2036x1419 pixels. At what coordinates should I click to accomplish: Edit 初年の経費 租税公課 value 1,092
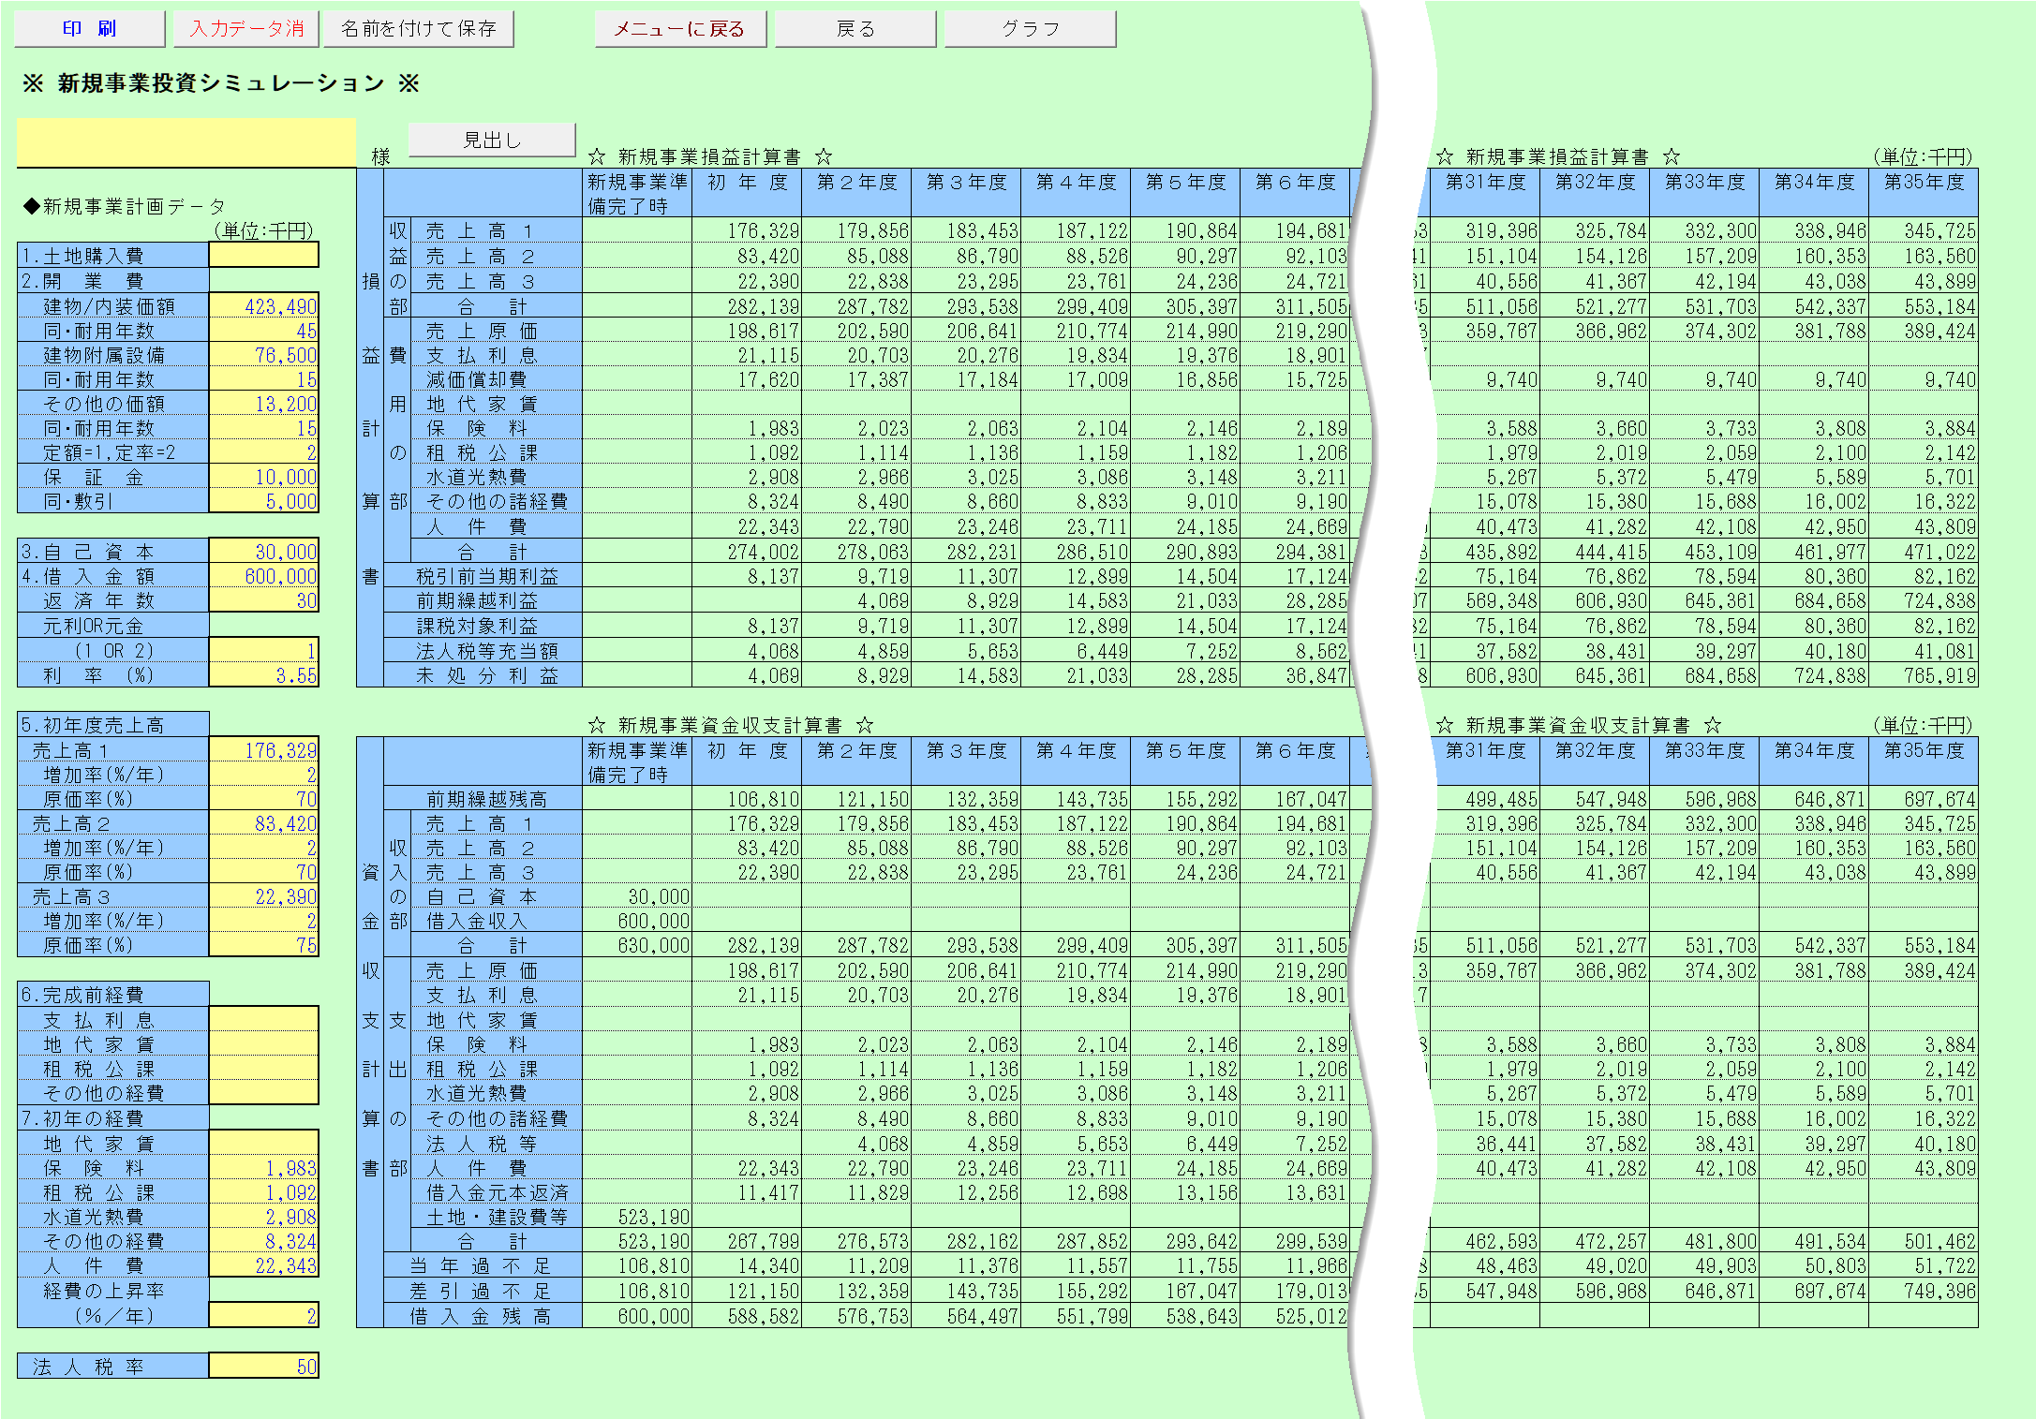263,1191
